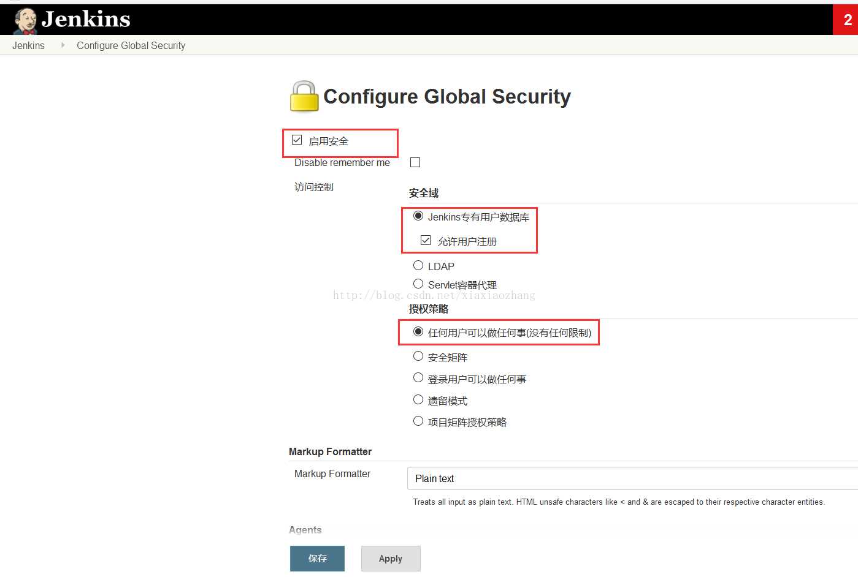858x577 pixels.
Task: Click the Agents section heading
Action: click(305, 530)
